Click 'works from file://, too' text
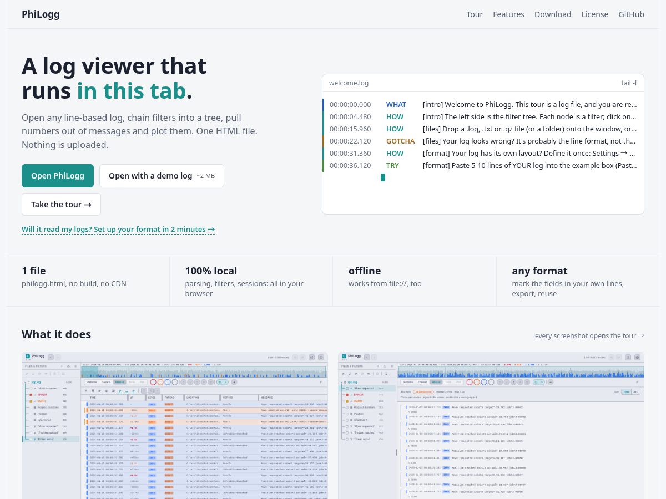This screenshot has width=666, height=499. (x=385, y=284)
